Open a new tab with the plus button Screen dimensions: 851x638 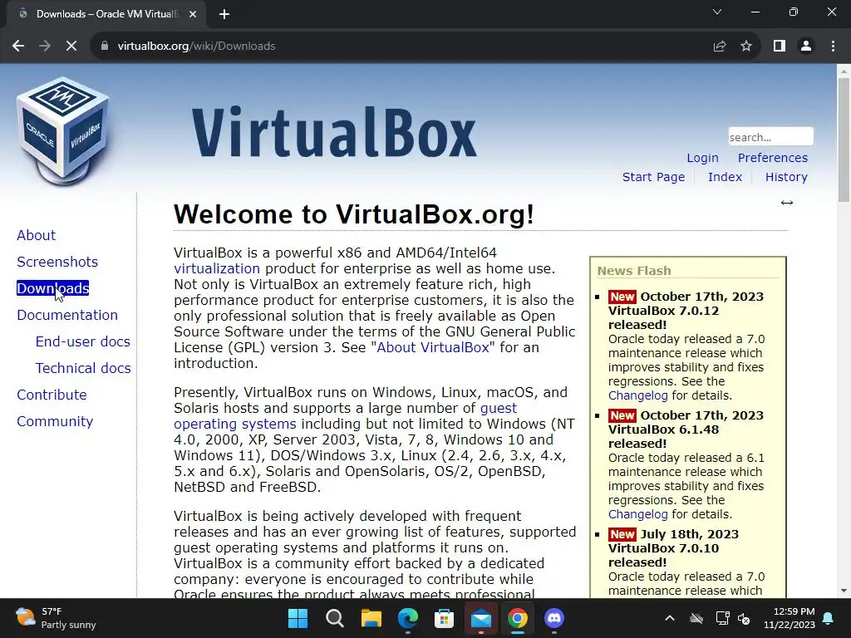tap(224, 14)
